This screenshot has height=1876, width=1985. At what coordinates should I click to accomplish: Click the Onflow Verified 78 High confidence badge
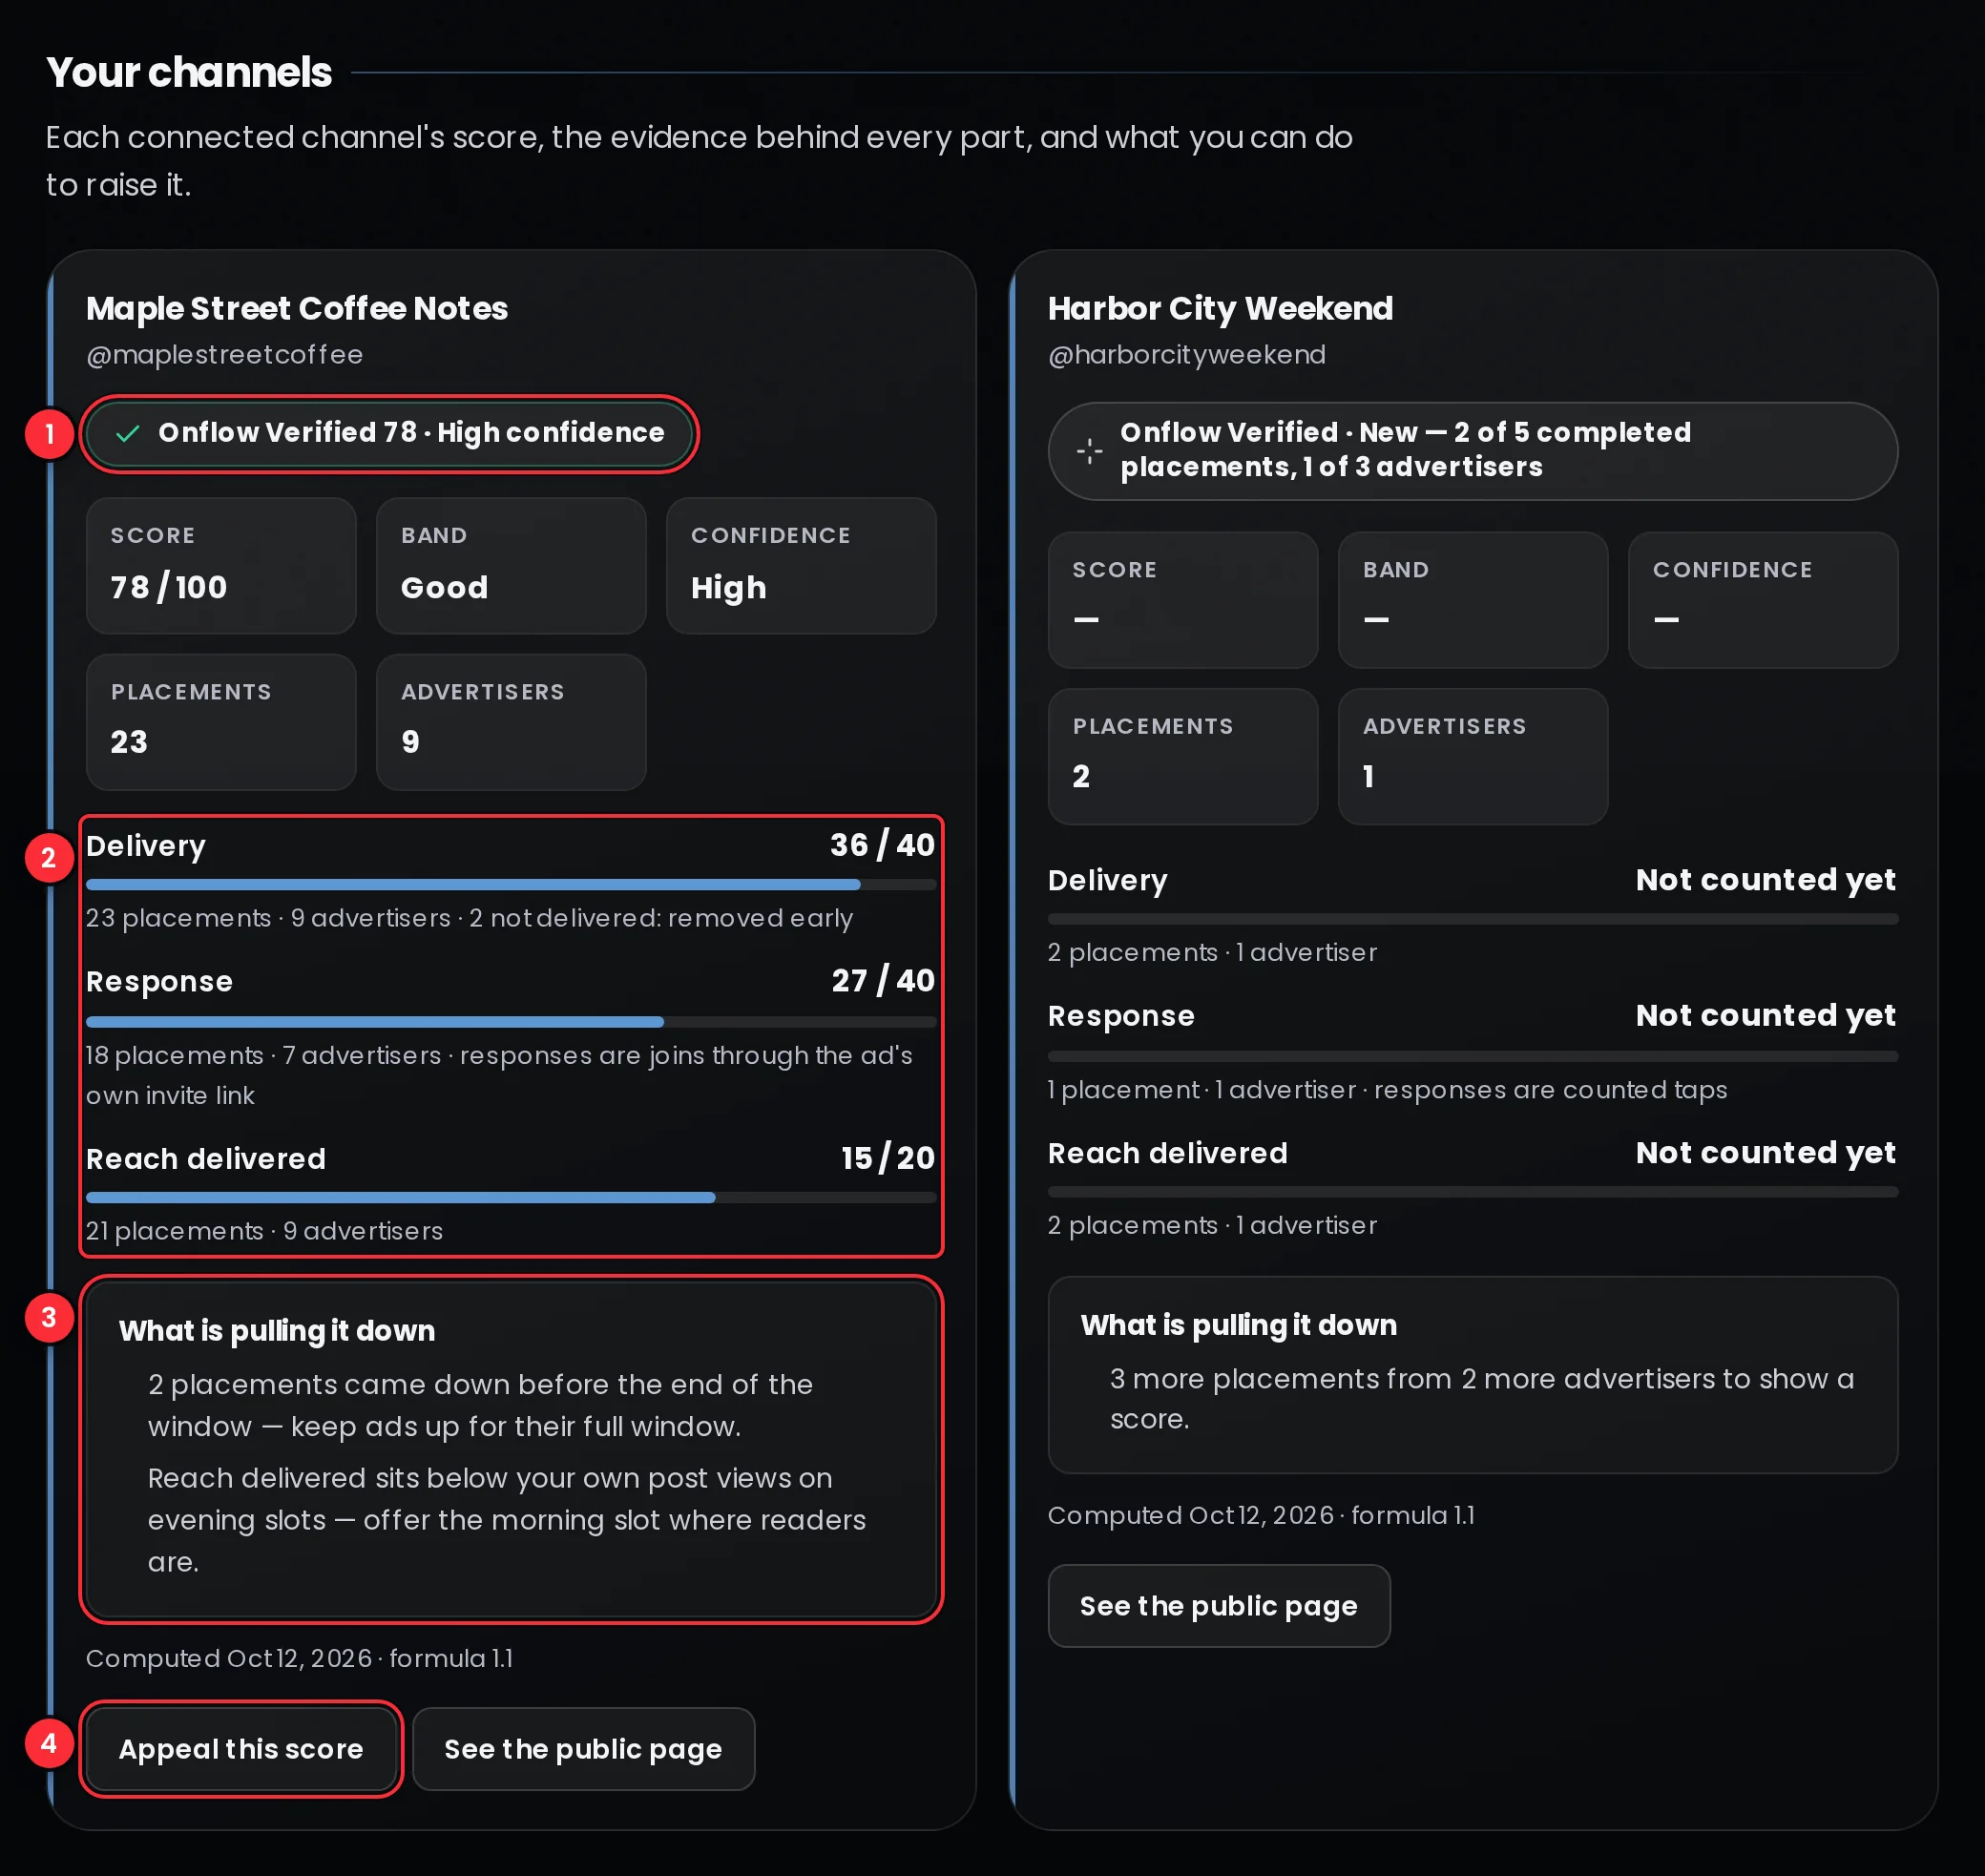point(390,434)
